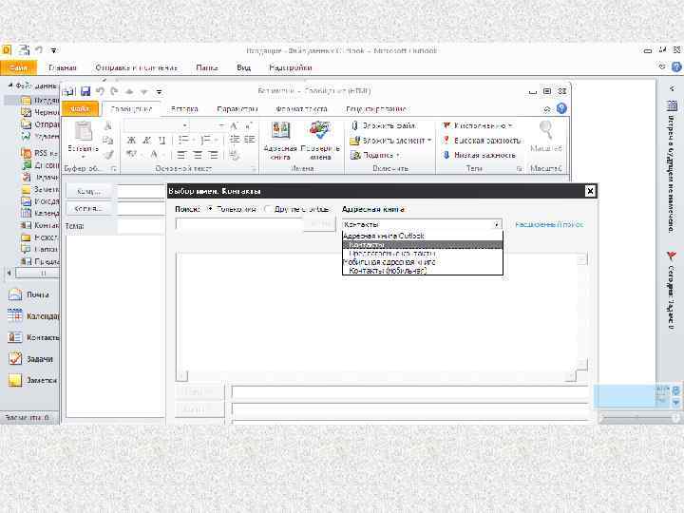Switch to message Вставка tab
684x513 pixels.
point(184,109)
